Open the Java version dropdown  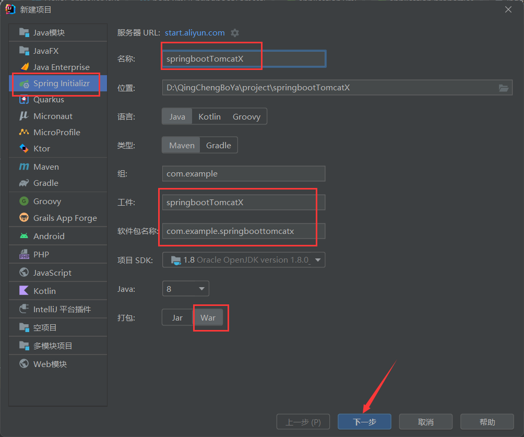(186, 289)
